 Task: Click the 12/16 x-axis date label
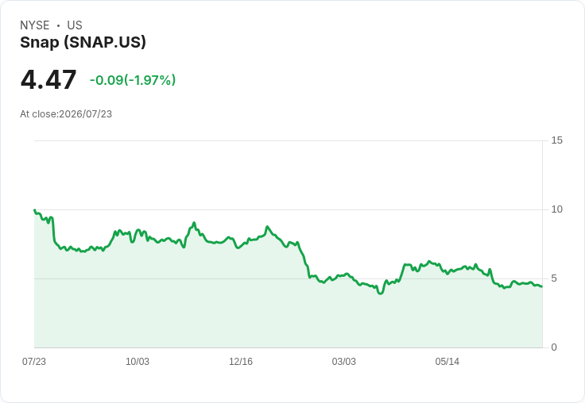[241, 361]
